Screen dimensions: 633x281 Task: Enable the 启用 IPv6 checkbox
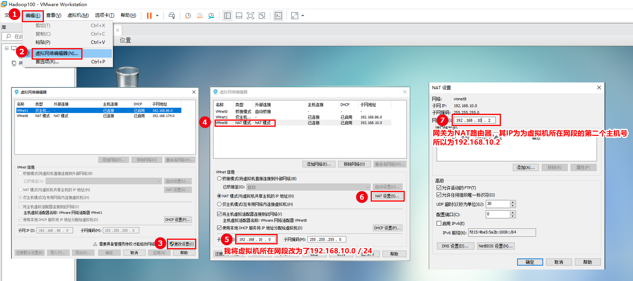pos(439,223)
